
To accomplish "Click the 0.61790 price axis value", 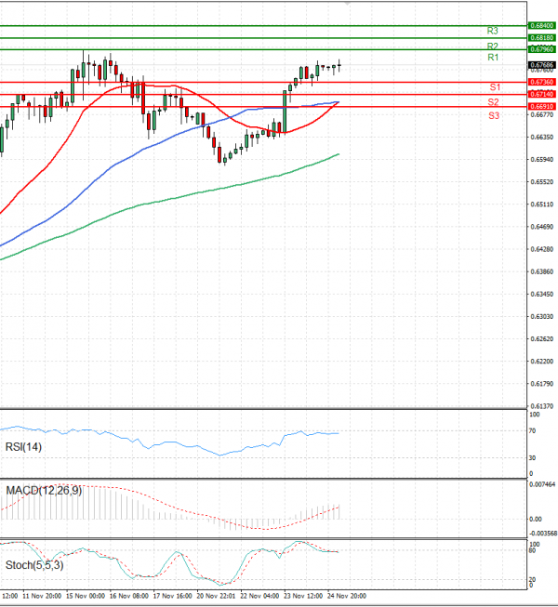I will 542,384.
